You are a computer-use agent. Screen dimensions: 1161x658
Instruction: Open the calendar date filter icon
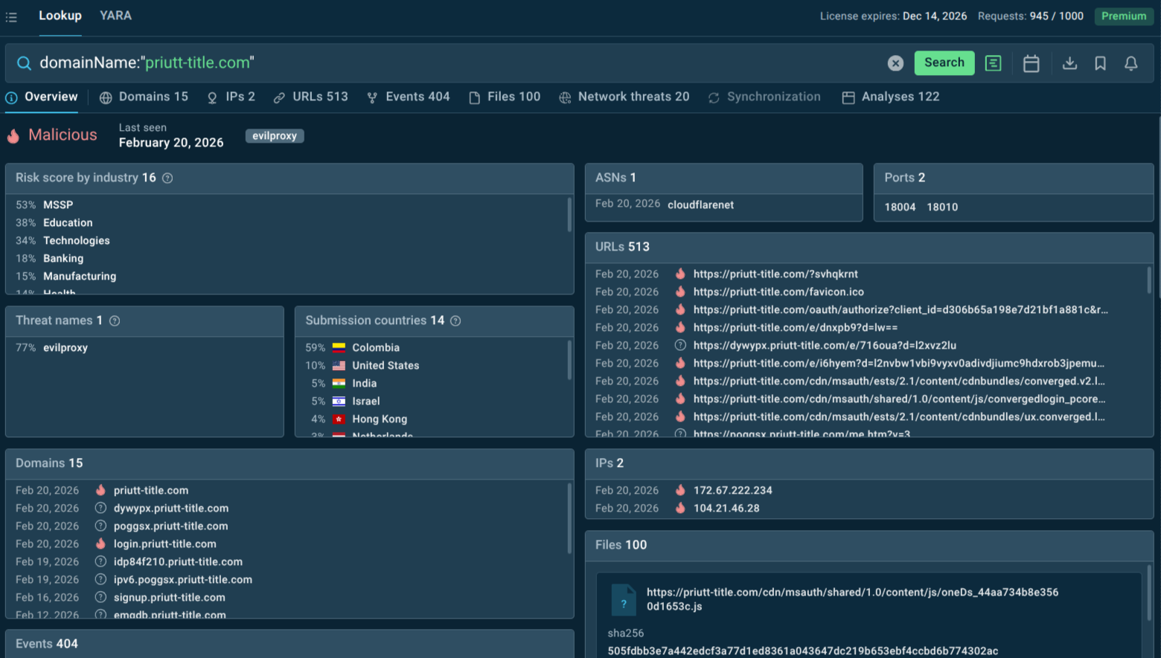pos(1031,63)
